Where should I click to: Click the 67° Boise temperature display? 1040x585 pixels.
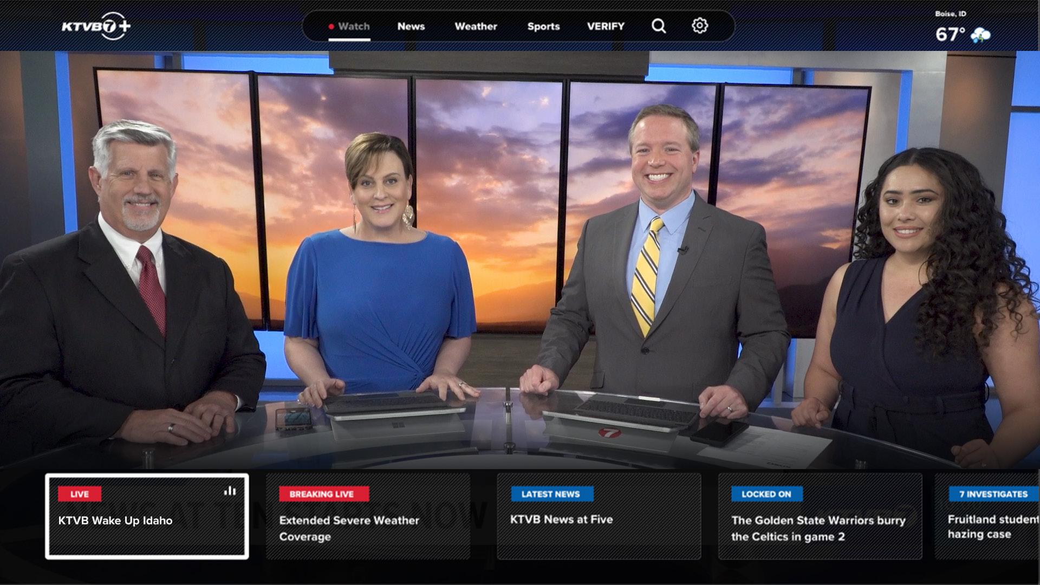coord(950,35)
